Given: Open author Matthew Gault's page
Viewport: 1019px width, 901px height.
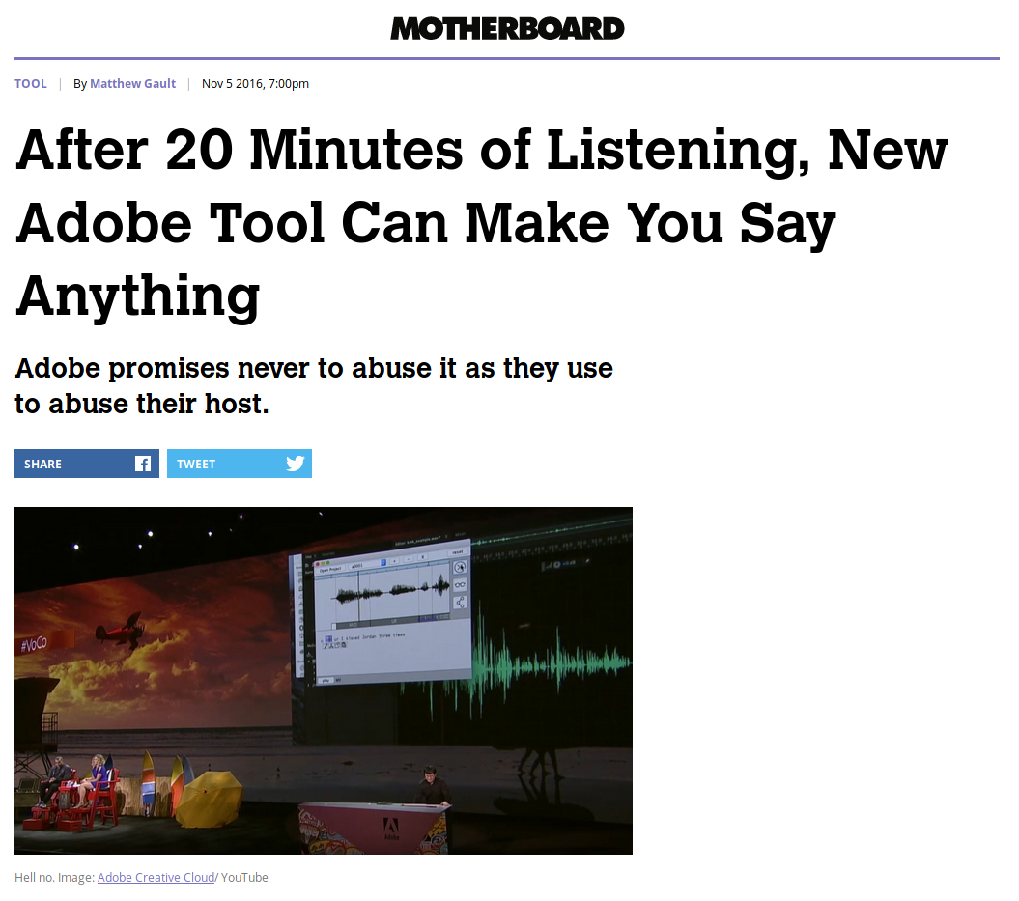Looking at the screenshot, I should point(132,84).
